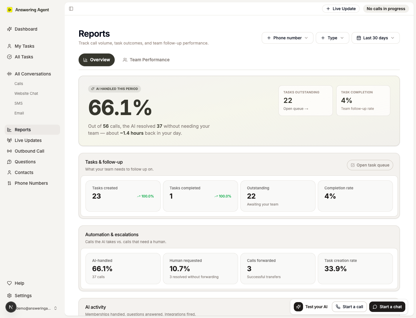Open Website Chat conversations
Screen dimensions: 416x318
point(26,94)
